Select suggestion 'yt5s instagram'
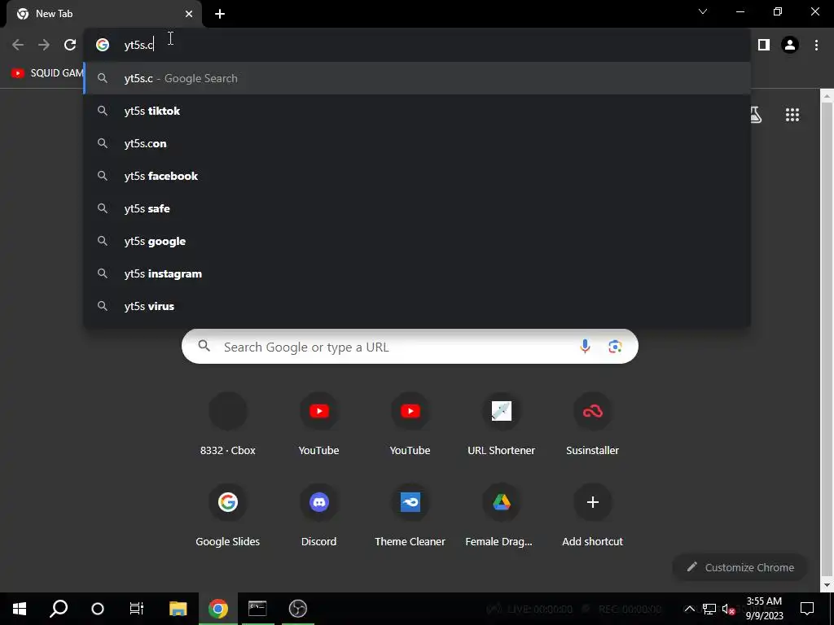 [417, 273]
